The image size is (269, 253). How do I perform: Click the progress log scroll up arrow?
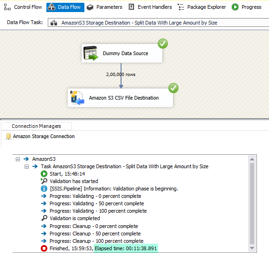(x=252, y=159)
